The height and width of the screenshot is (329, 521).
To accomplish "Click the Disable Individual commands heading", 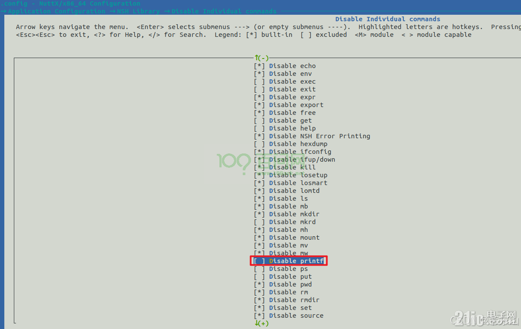I will (x=388, y=19).
